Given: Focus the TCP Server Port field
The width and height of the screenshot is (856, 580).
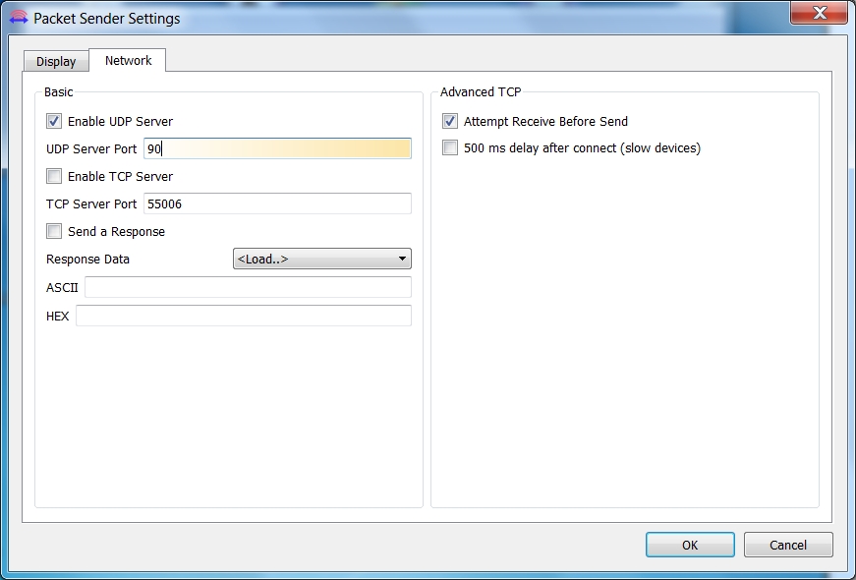Looking at the screenshot, I should click(277, 203).
